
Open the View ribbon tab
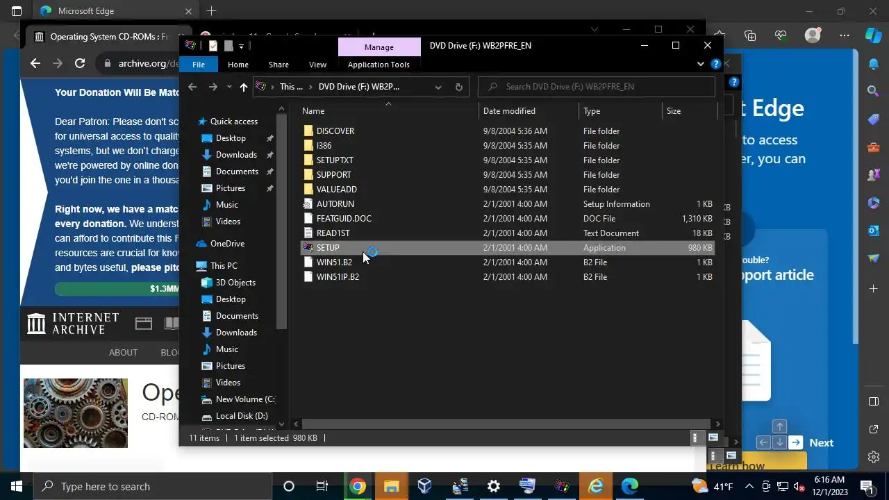coord(317,65)
